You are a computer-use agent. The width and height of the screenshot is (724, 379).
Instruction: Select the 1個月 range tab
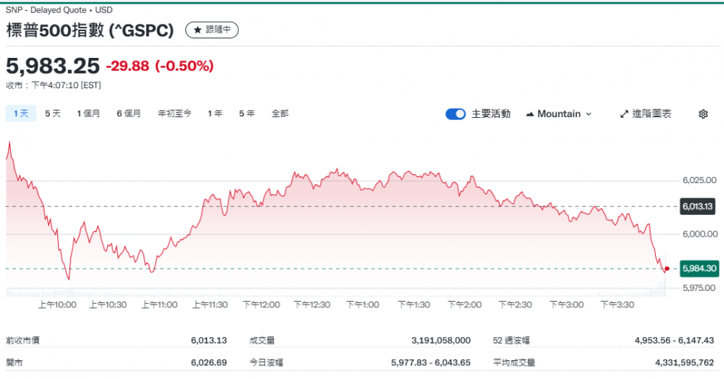tap(88, 114)
